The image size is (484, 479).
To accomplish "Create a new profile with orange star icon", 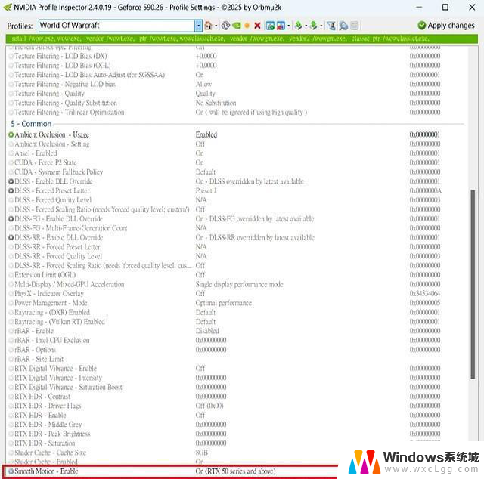I will pyautogui.click(x=247, y=26).
